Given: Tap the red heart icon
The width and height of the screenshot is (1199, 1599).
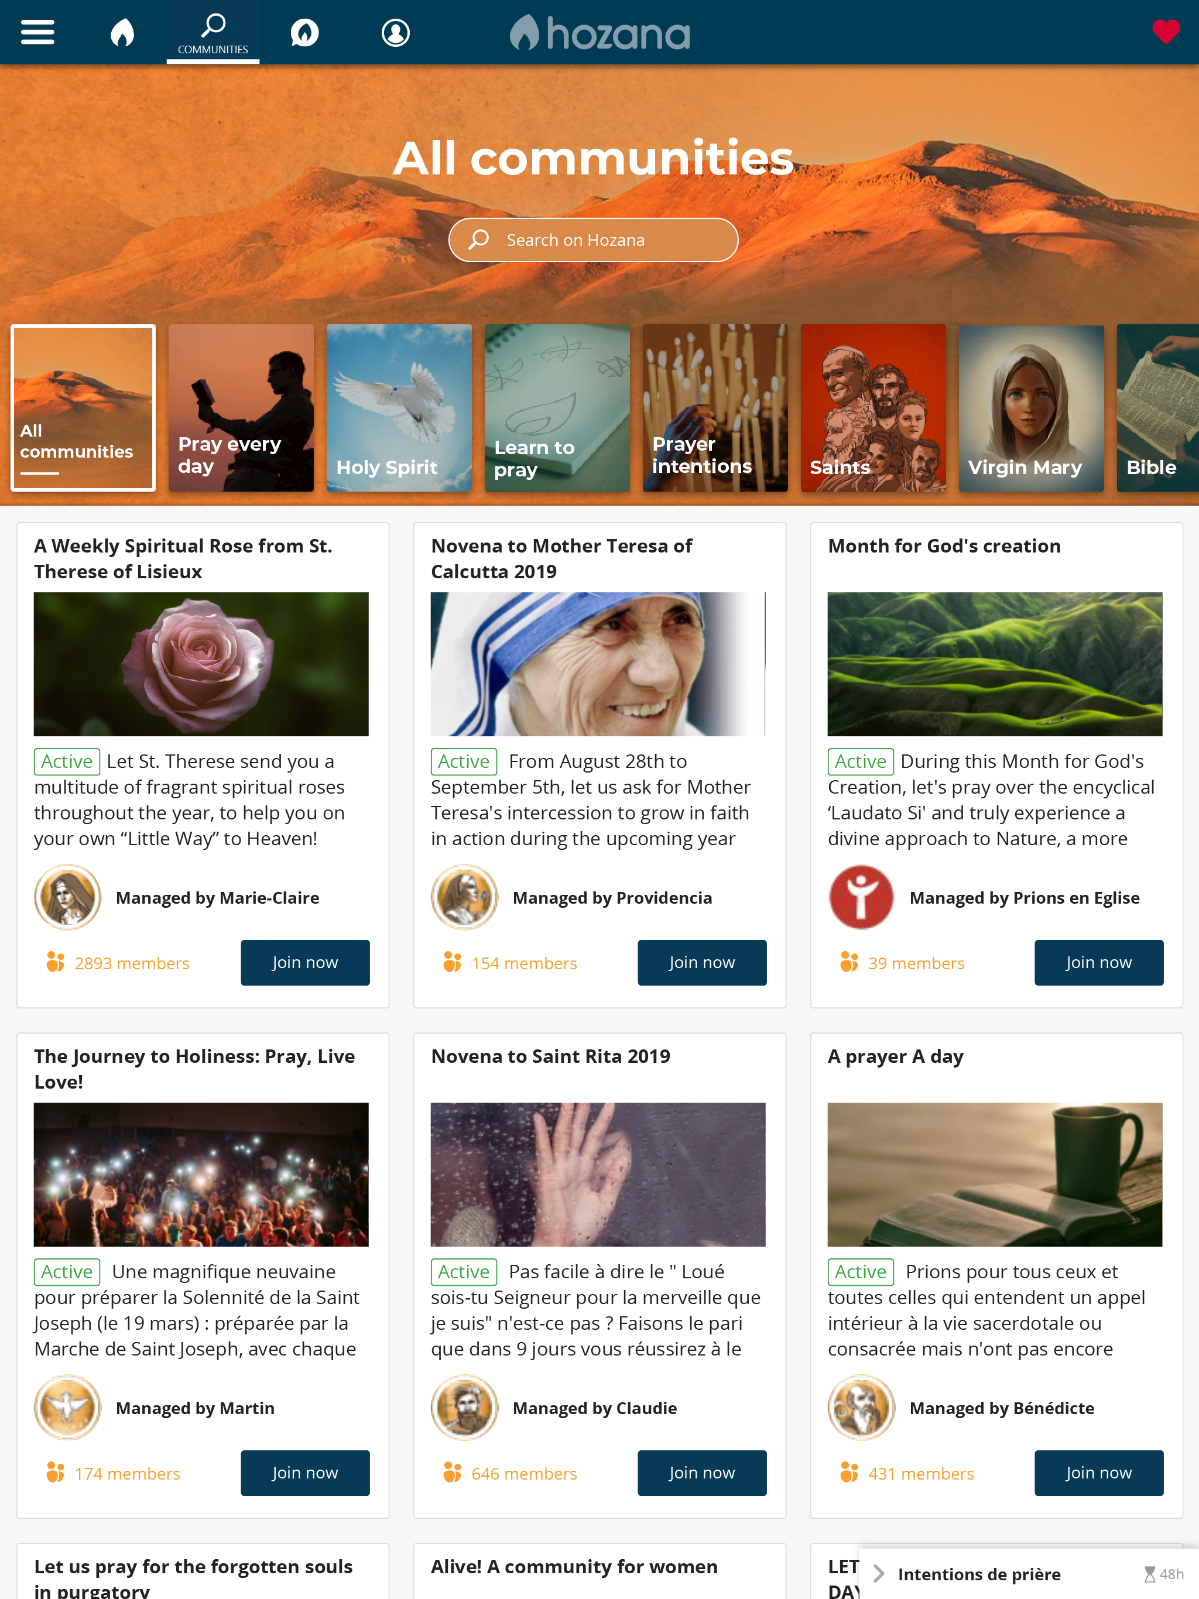Looking at the screenshot, I should pos(1166,32).
